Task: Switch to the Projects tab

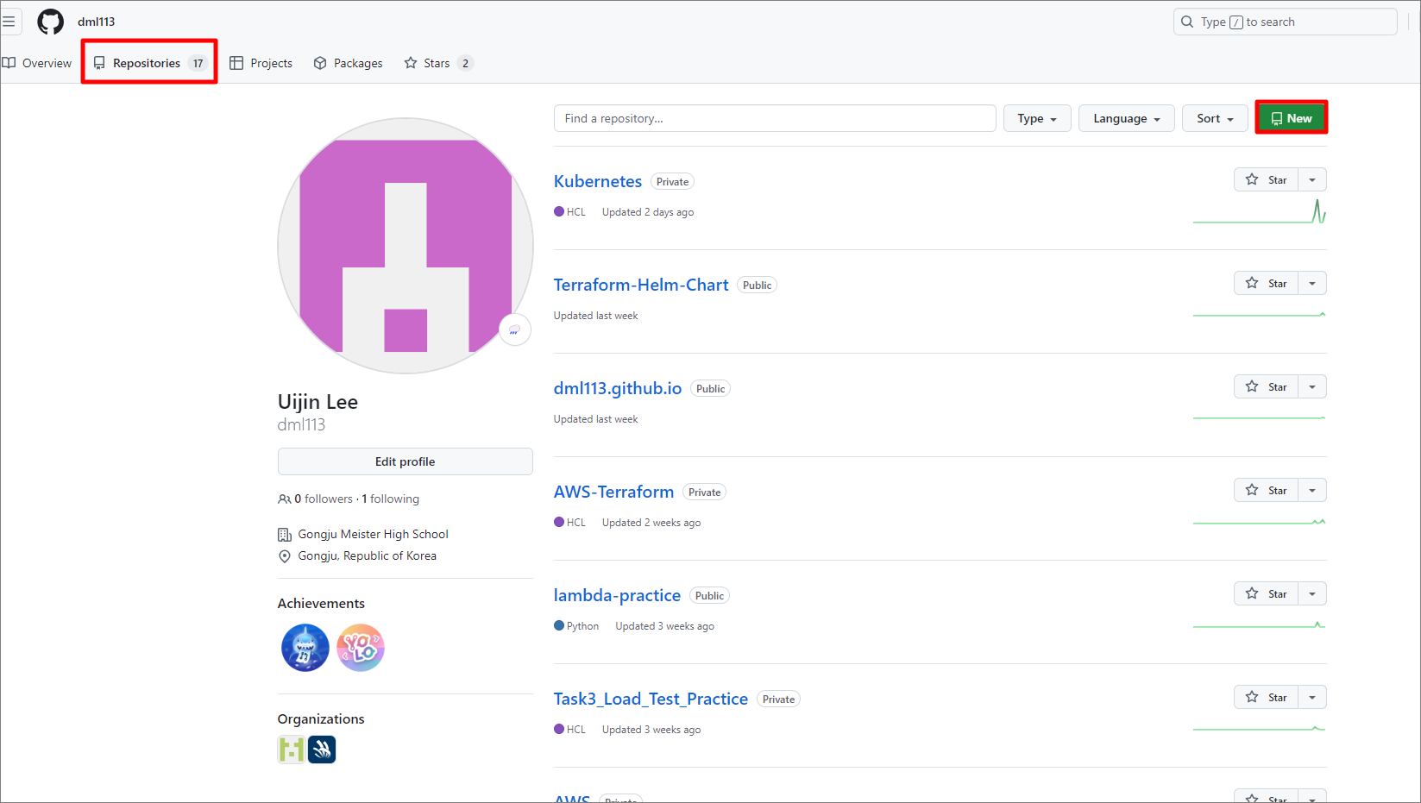Action: click(261, 63)
